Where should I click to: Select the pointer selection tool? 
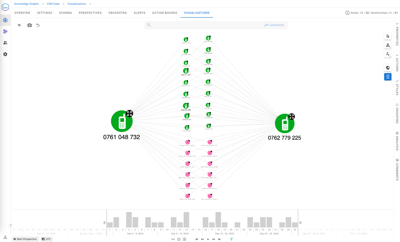388,36
